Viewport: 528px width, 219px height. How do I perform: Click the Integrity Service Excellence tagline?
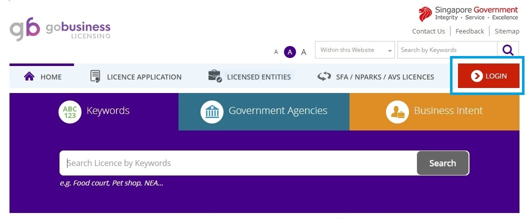pos(476,17)
